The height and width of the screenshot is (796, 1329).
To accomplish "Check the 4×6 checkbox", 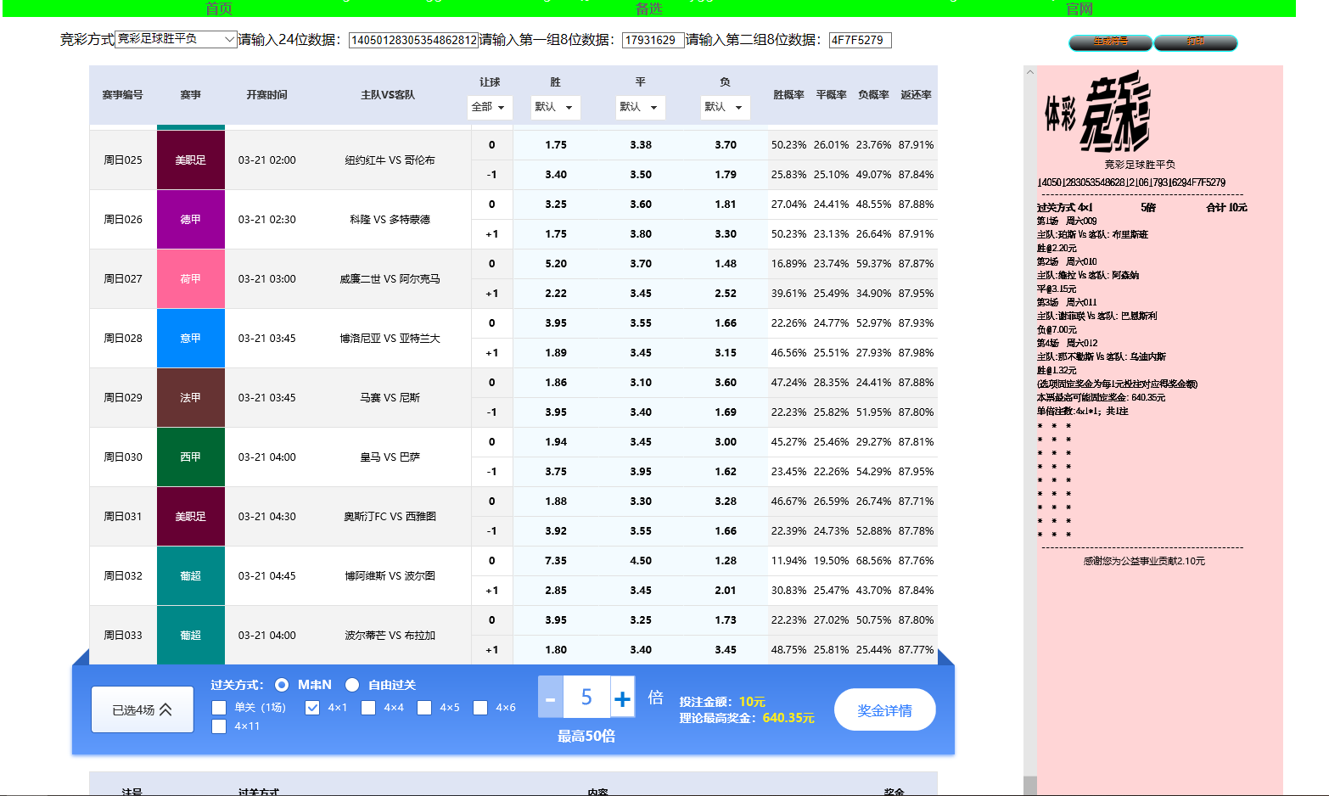I will [x=480, y=708].
